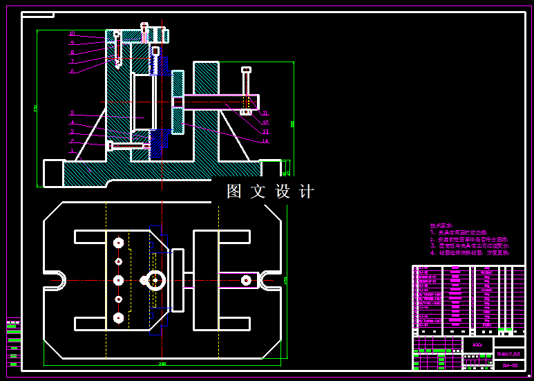Select part balloon number 13 label

pyautogui.click(x=265, y=131)
